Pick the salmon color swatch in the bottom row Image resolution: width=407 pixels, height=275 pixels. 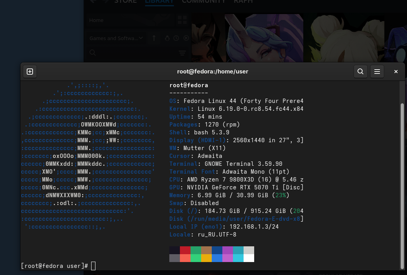point(185,258)
